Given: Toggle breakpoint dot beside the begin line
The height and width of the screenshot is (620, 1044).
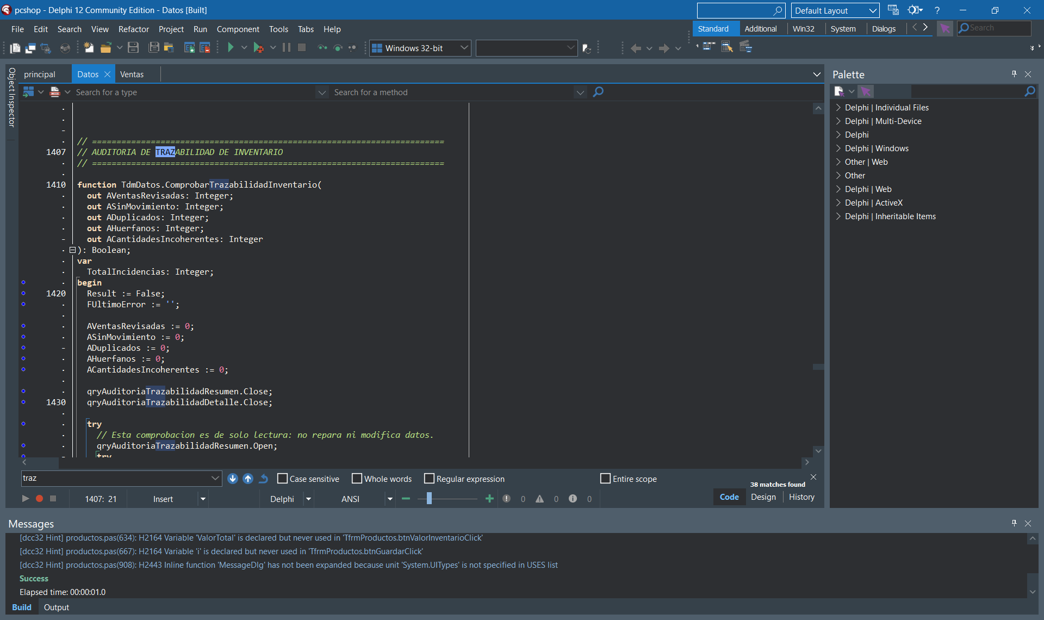Looking at the screenshot, I should tap(23, 282).
